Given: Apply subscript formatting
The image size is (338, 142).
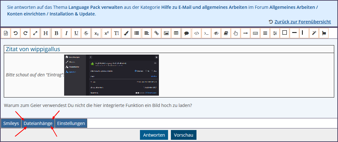Looking at the screenshot, I should (96, 33).
